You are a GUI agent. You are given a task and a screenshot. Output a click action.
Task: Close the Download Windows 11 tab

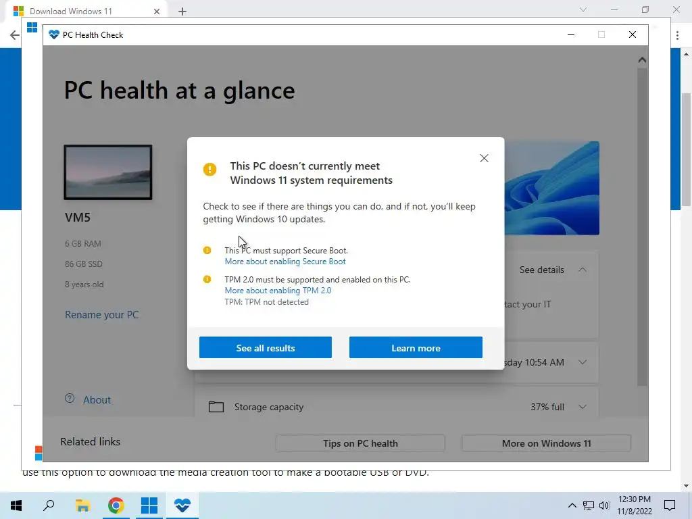tap(157, 11)
